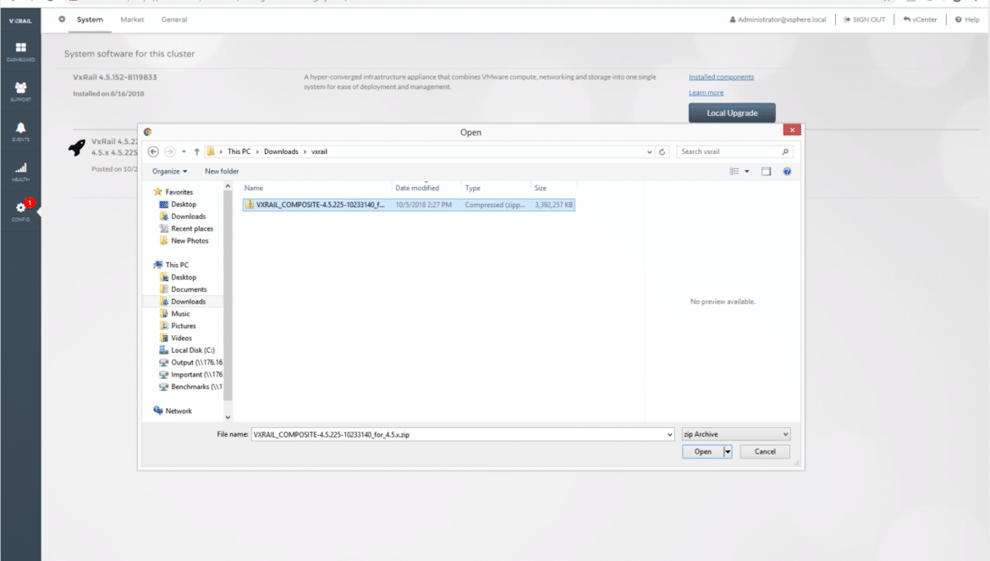Switch to the General tab
The height and width of the screenshot is (561, 990).
[x=174, y=19]
